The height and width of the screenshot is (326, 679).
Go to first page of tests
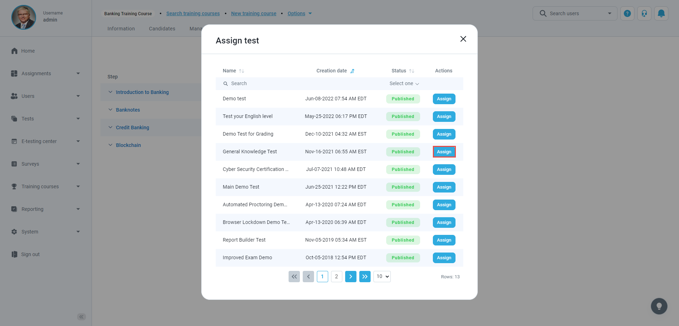click(x=294, y=277)
